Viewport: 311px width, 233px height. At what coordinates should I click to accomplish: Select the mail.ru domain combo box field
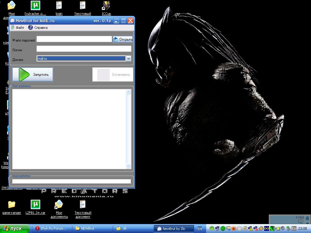pos(81,59)
